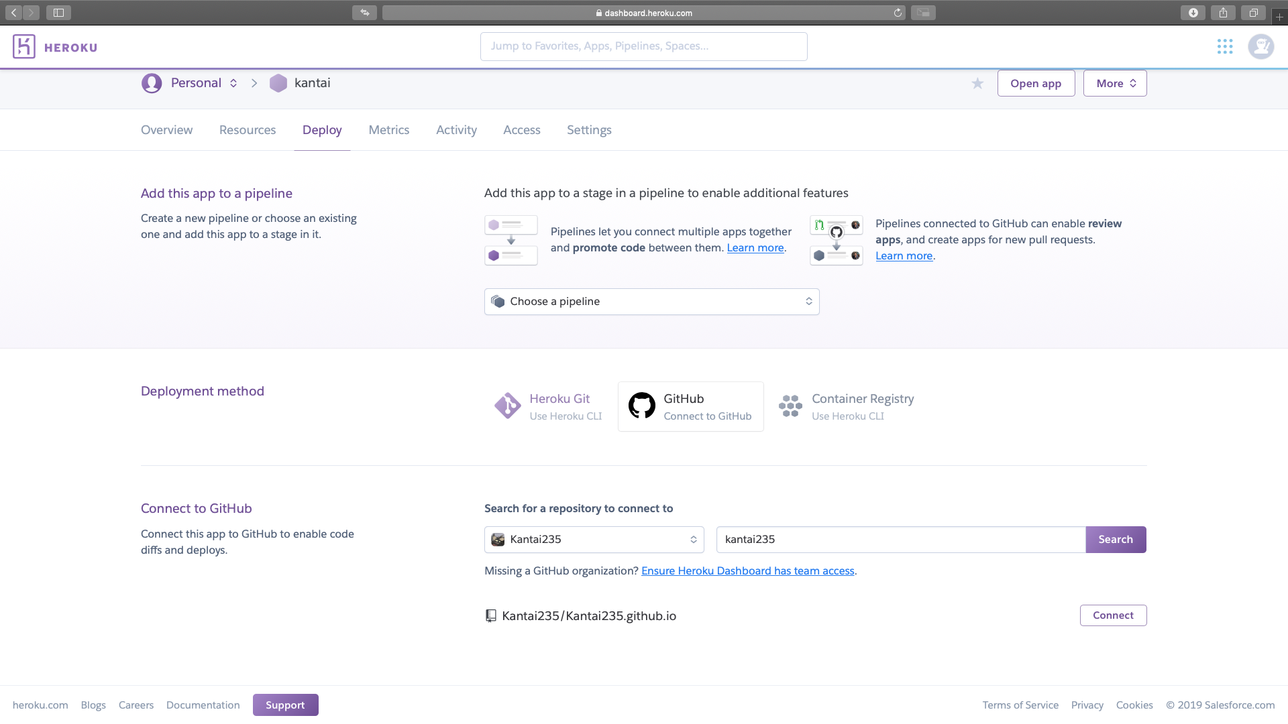The width and height of the screenshot is (1288, 724).
Task: Open Terms of Service footer link
Action: pyautogui.click(x=1020, y=705)
